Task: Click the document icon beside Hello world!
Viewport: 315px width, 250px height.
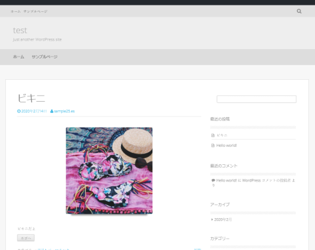Action: 213,146
